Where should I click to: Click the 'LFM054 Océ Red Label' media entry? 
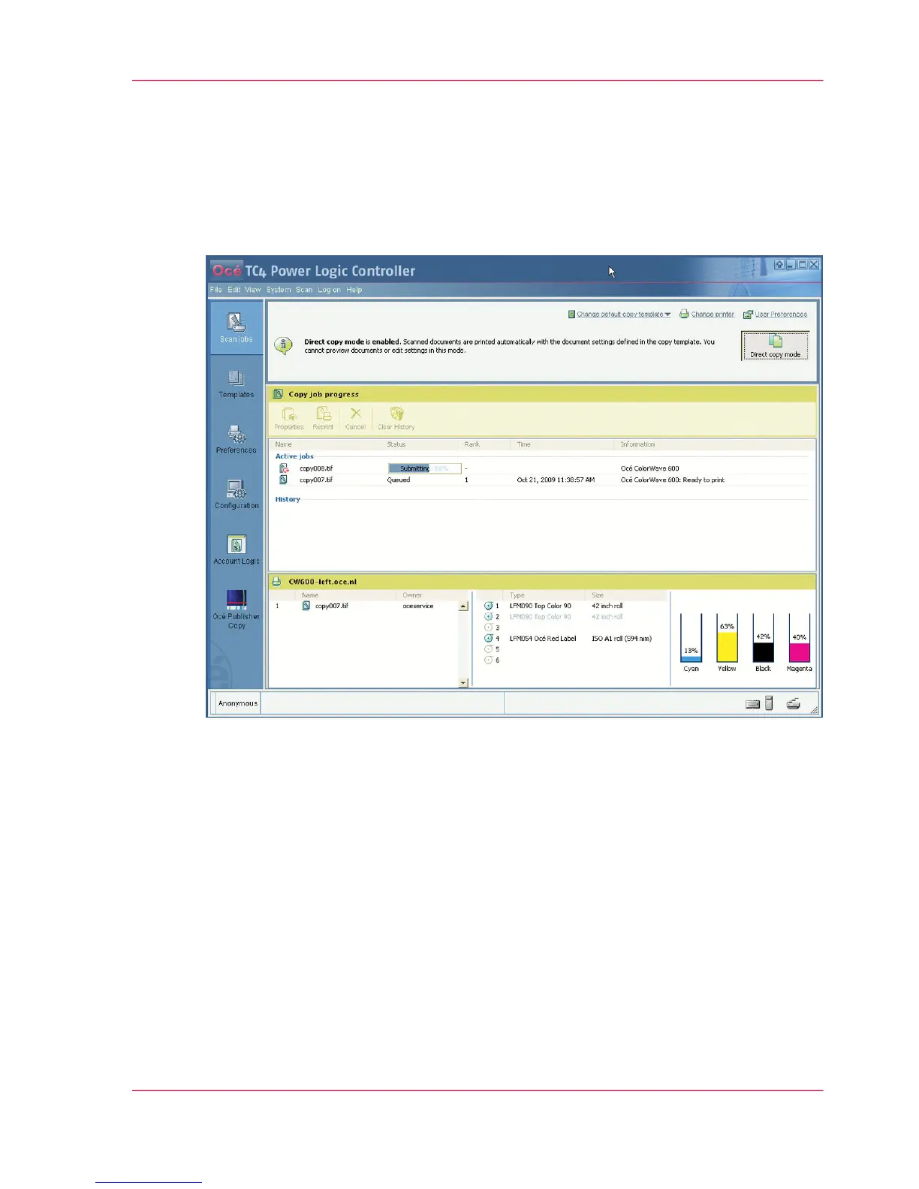pos(543,639)
